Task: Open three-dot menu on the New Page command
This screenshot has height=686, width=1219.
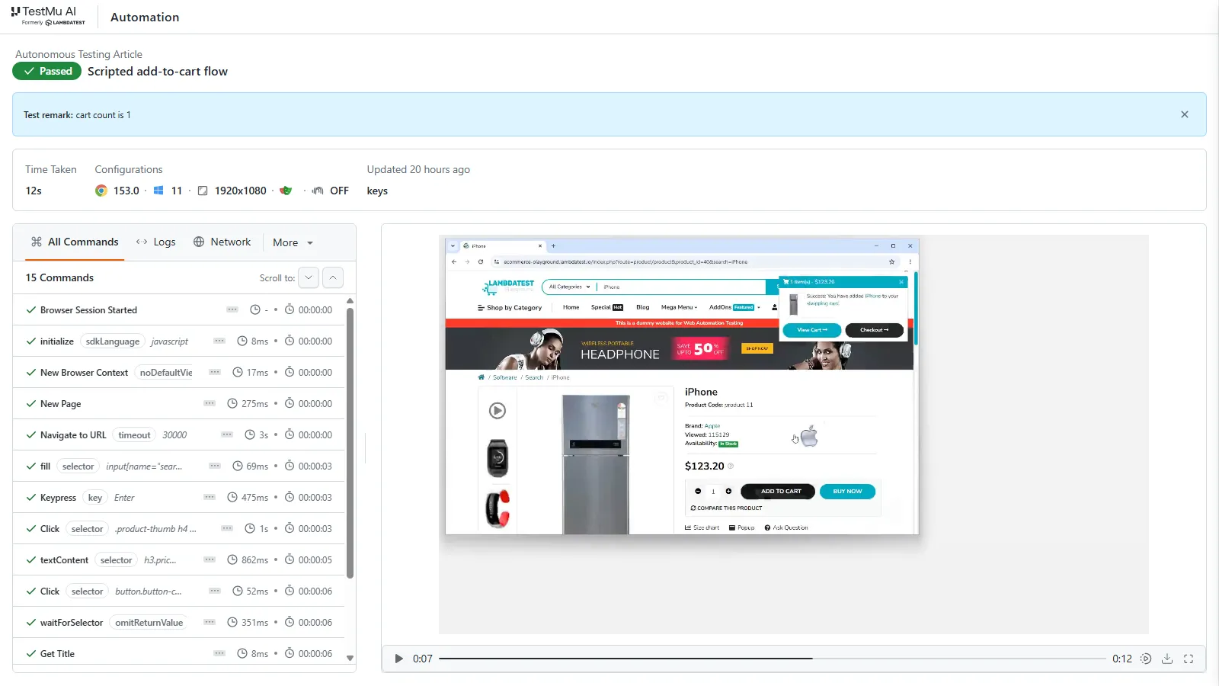Action: pos(210,403)
